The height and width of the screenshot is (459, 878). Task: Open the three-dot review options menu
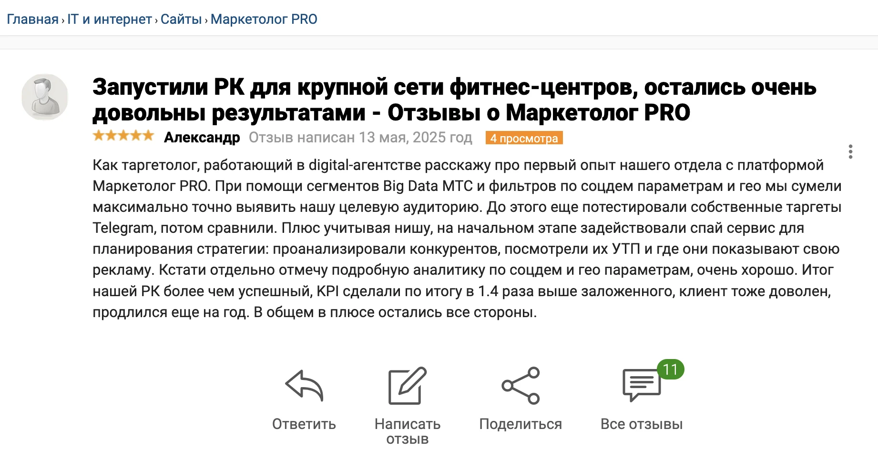click(x=850, y=152)
